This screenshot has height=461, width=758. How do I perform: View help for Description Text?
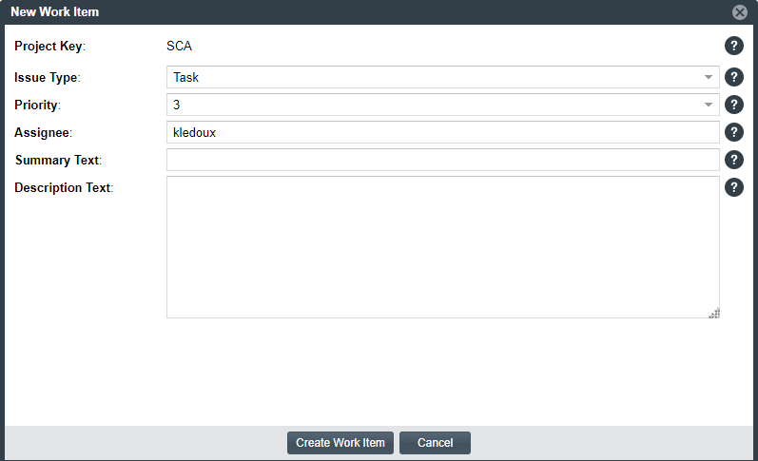click(733, 187)
